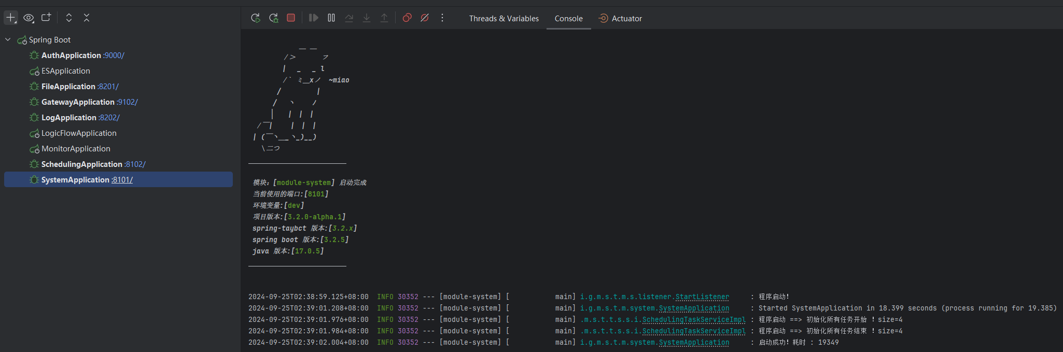1063x352 pixels.
Task: Select AuthApplication in the services tree
Action: click(71, 55)
